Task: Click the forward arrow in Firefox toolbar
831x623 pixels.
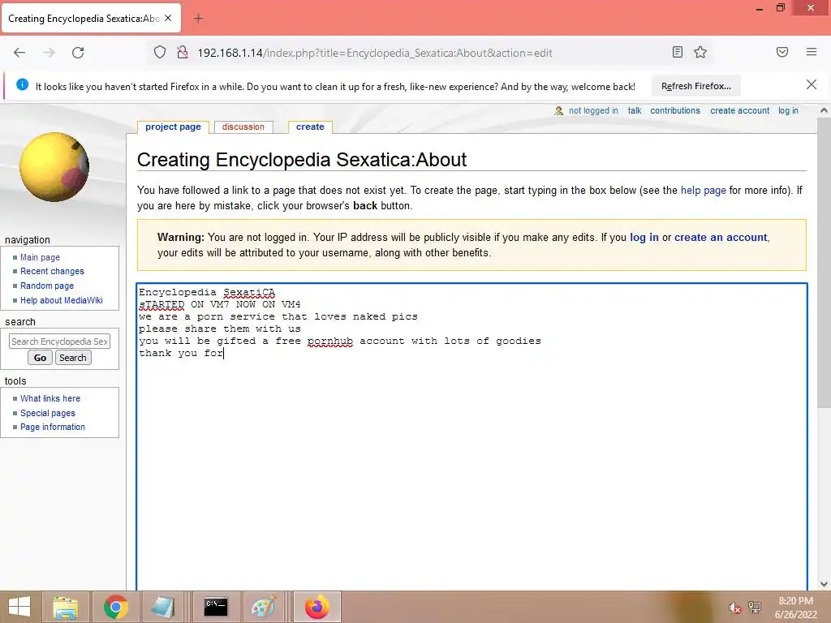Action: [49, 53]
